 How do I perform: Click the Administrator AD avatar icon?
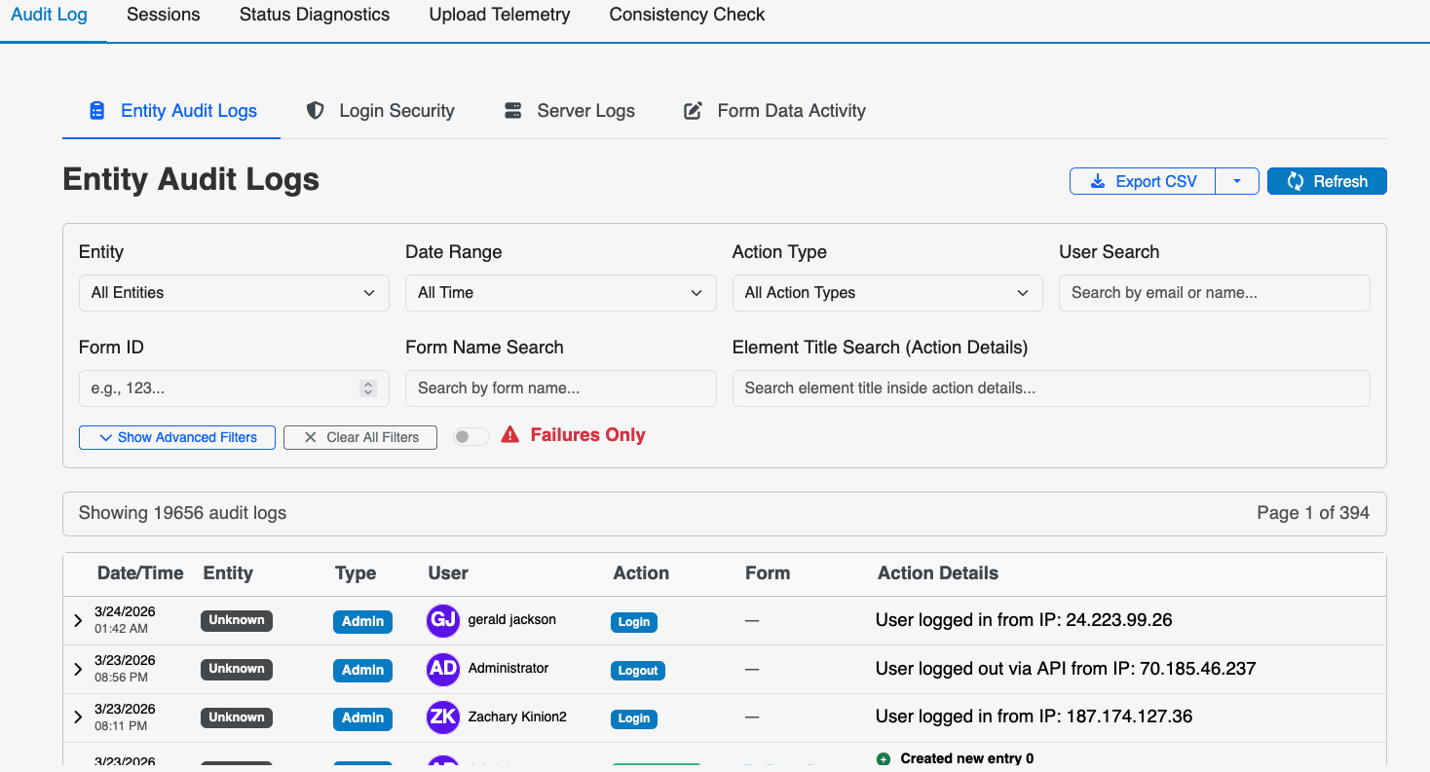443,670
